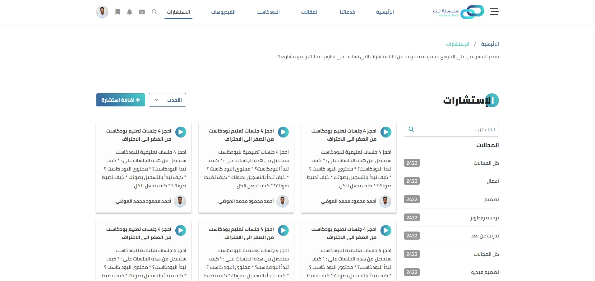The width and height of the screenshot is (595, 281).
Task: Click the user profile avatar in the header
Action: tap(102, 12)
